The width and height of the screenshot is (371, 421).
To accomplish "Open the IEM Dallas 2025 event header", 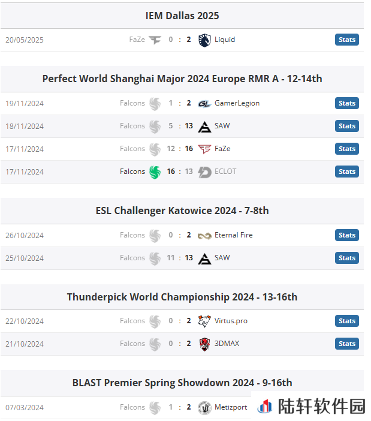I will pos(182,16).
